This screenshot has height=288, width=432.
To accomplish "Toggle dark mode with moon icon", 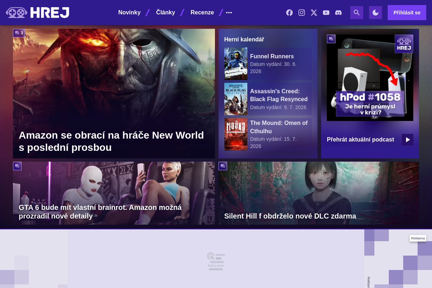I will [375, 13].
